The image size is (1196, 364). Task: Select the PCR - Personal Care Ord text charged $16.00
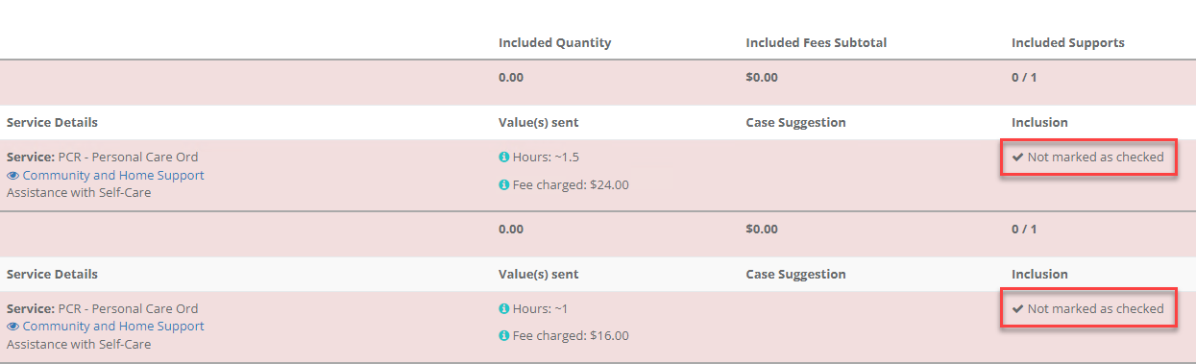point(128,308)
